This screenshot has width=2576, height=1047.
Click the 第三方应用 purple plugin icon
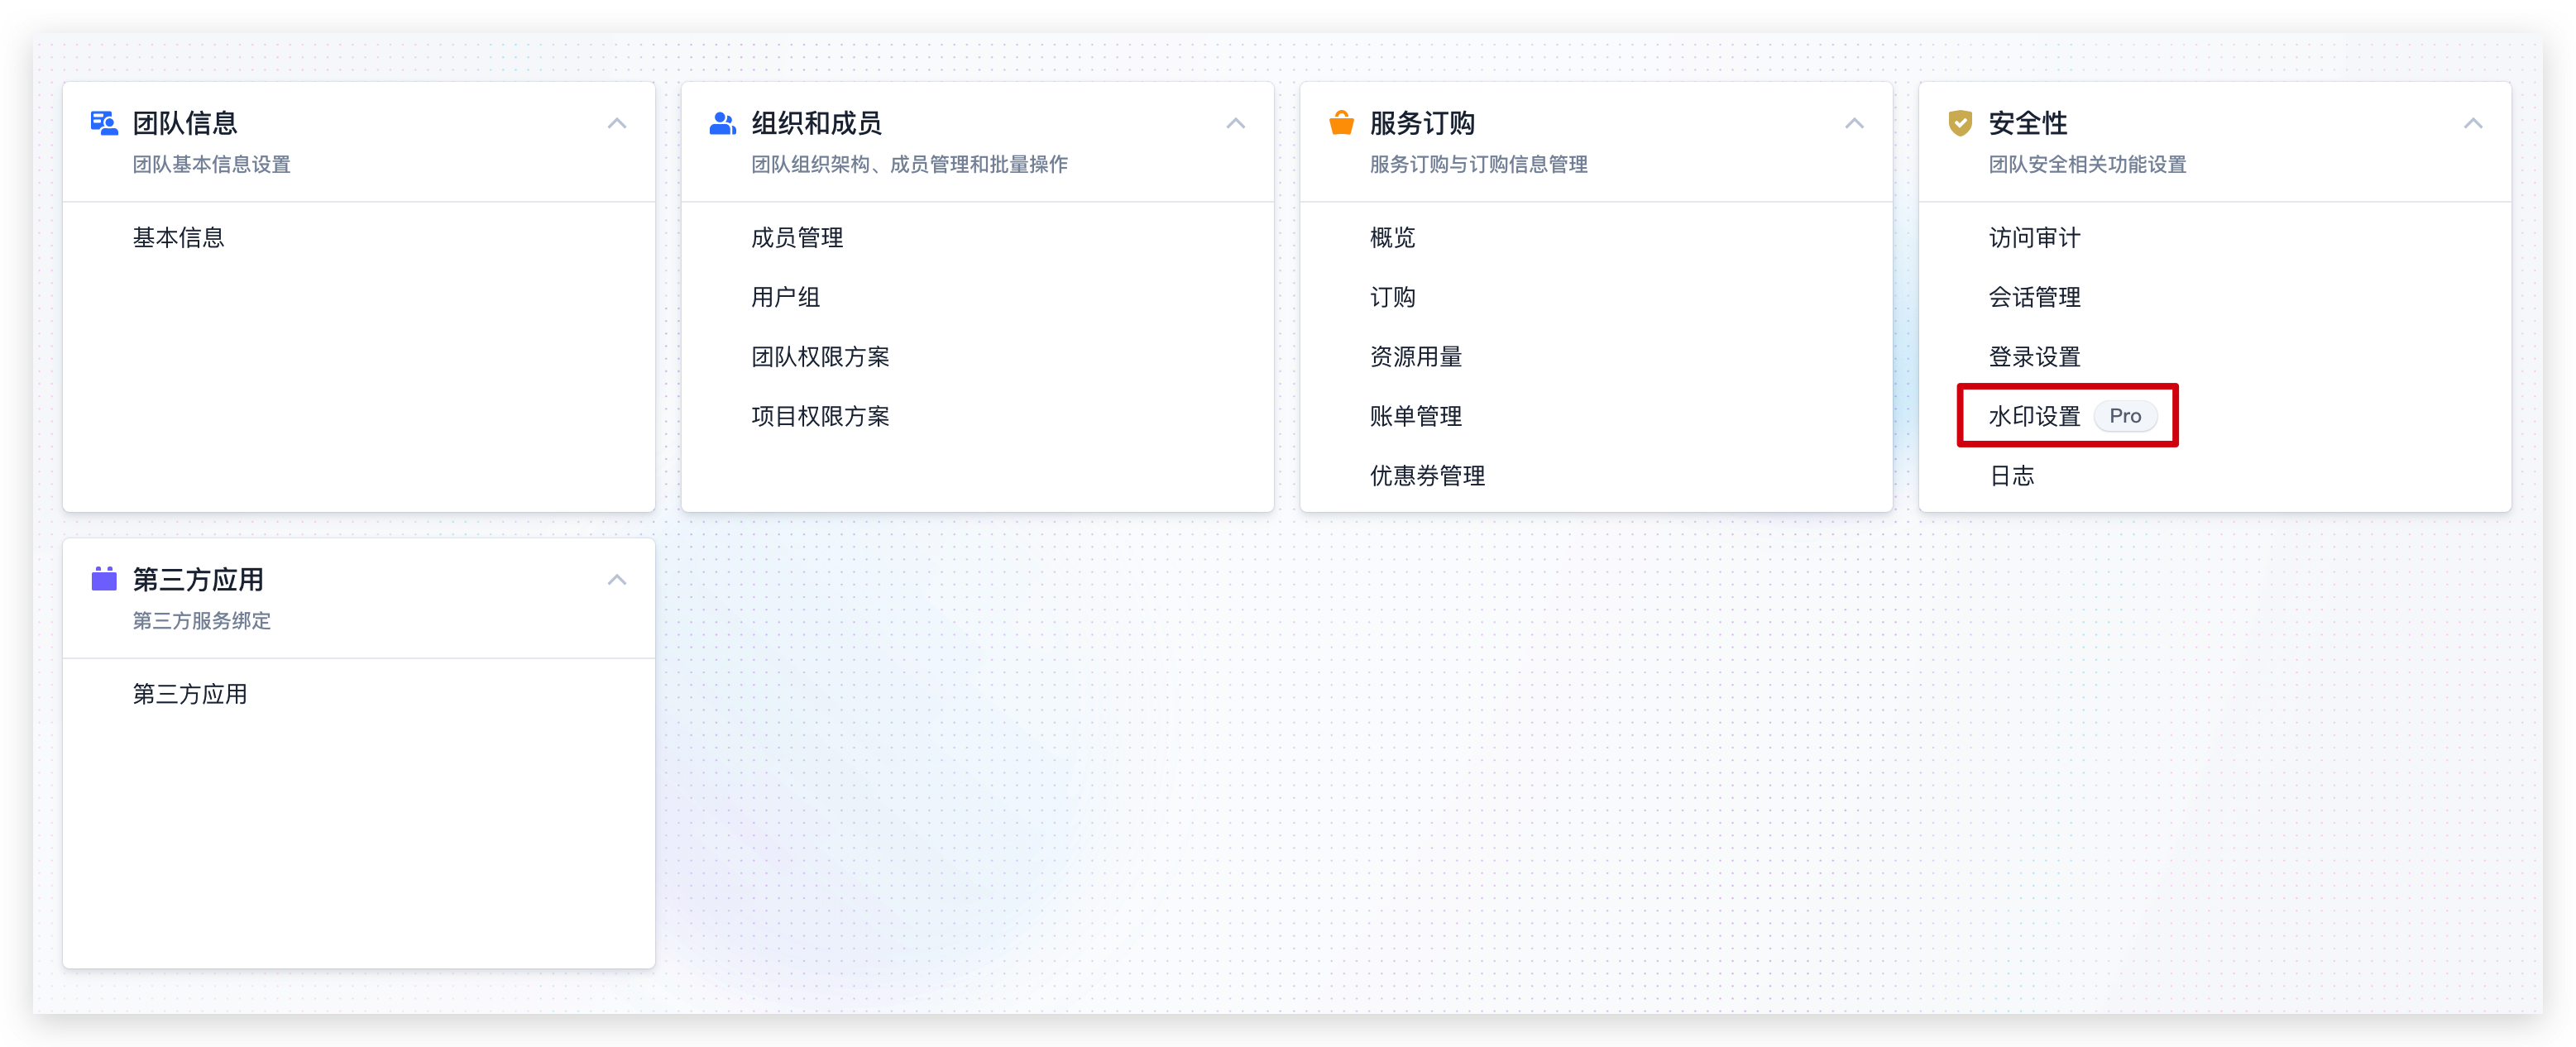104,579
